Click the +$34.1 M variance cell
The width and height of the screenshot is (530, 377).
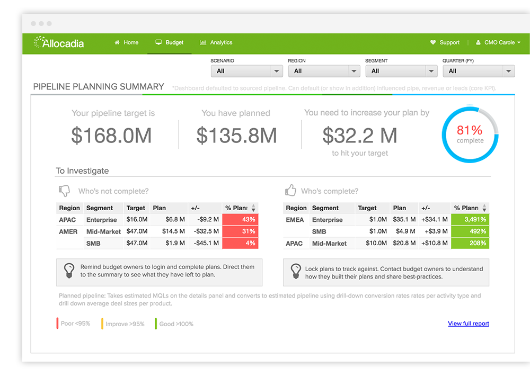pos(435,220)
